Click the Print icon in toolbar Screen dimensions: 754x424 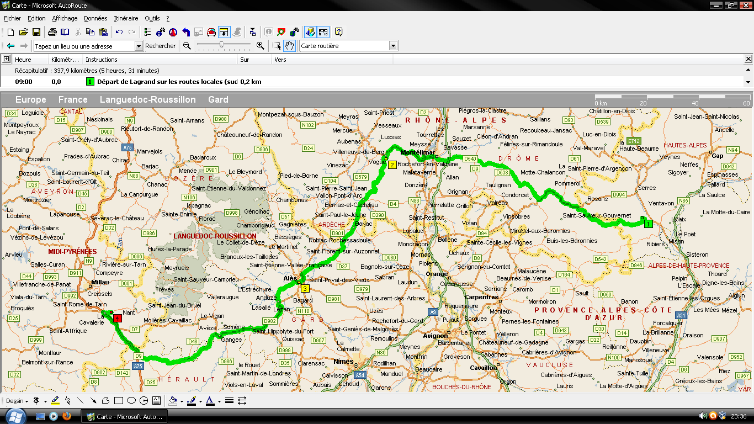[x=52, y=32]
